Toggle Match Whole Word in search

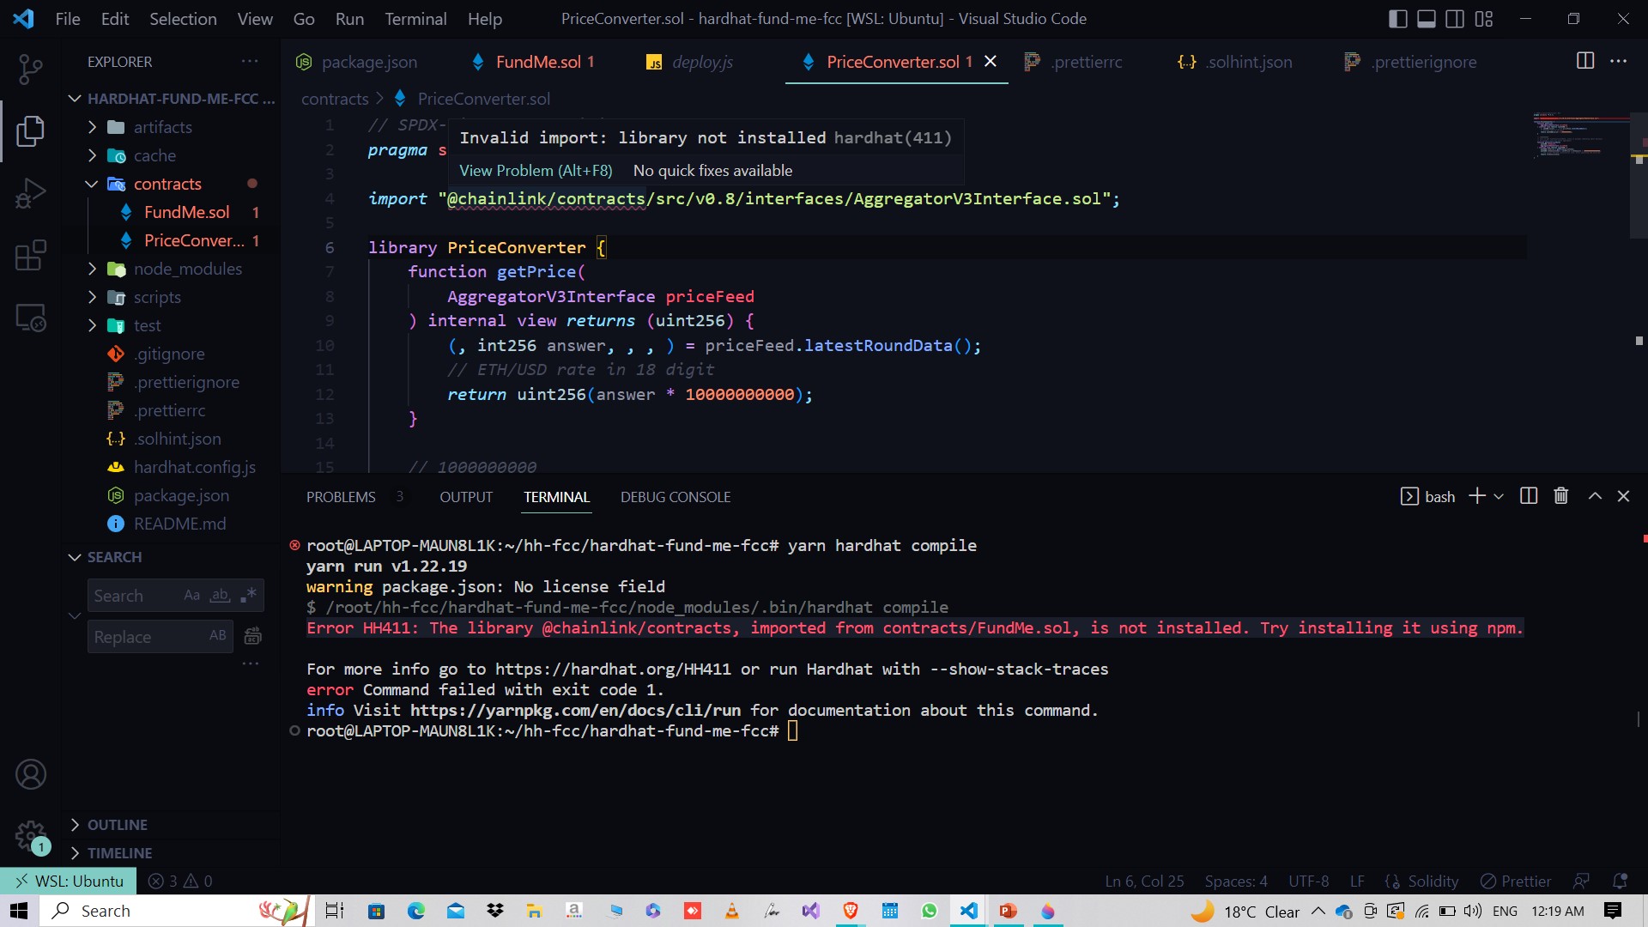pyautogui.click(x=221, y=595)
